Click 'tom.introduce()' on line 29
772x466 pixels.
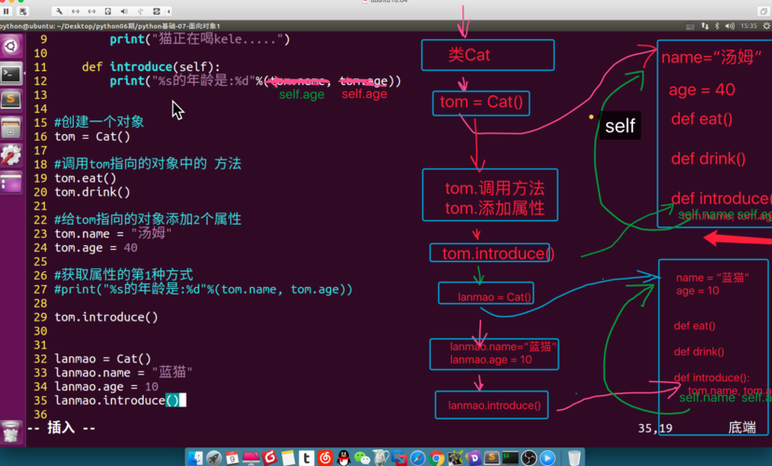pyautogui.click(x=106, y=317)
